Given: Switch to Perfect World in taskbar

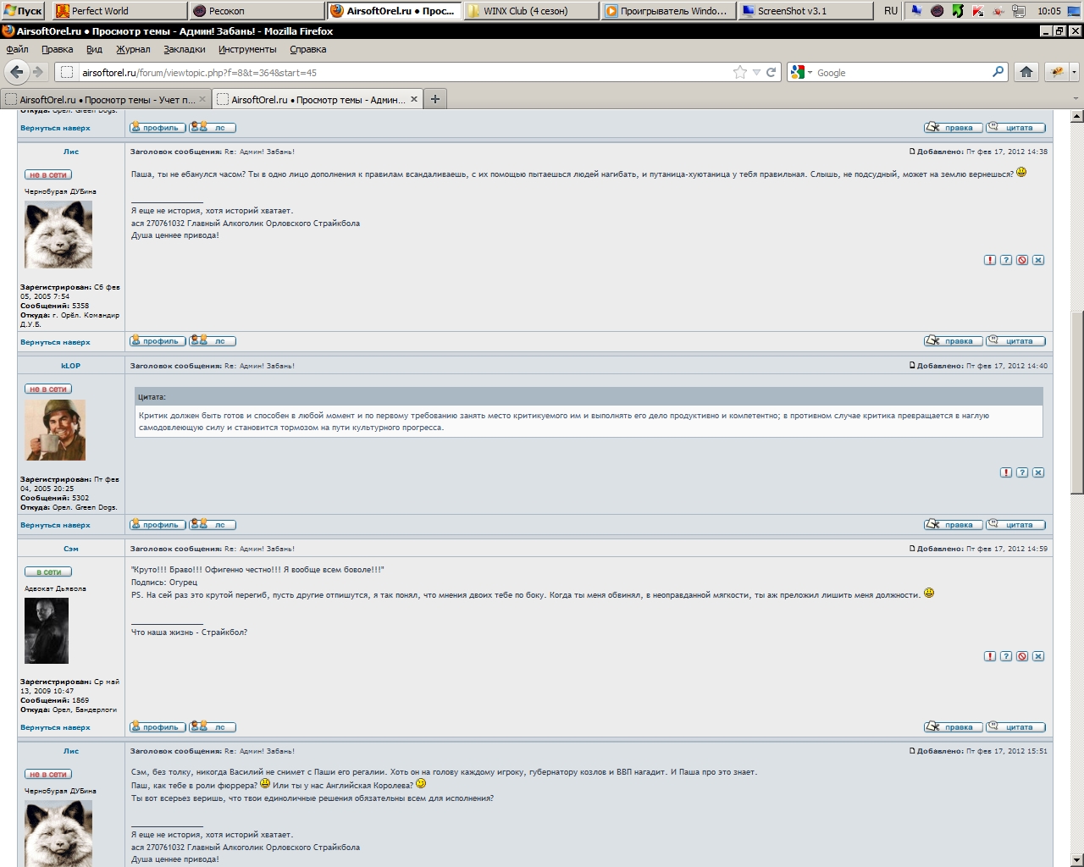Looking at the screenshot, I should (x=119, y=10).
